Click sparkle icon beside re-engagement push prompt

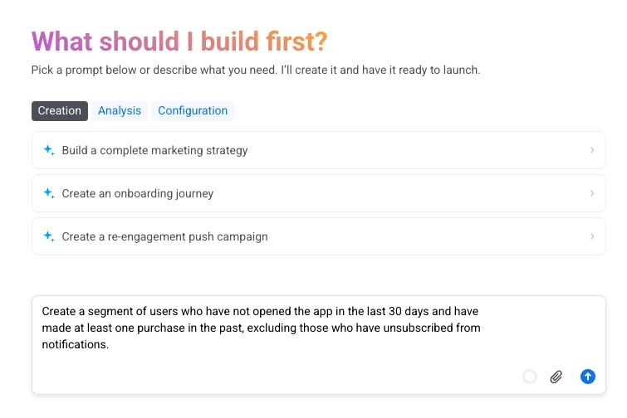[x=49, y=236]
